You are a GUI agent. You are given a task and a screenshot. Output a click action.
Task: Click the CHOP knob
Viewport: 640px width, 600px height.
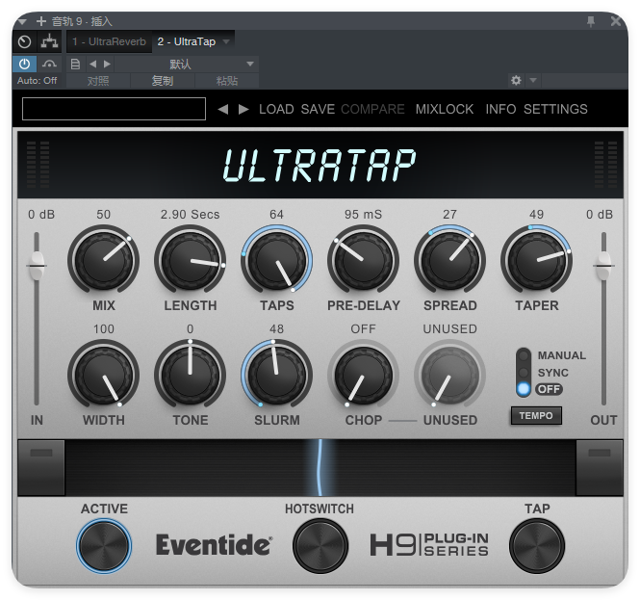point(363,374)
